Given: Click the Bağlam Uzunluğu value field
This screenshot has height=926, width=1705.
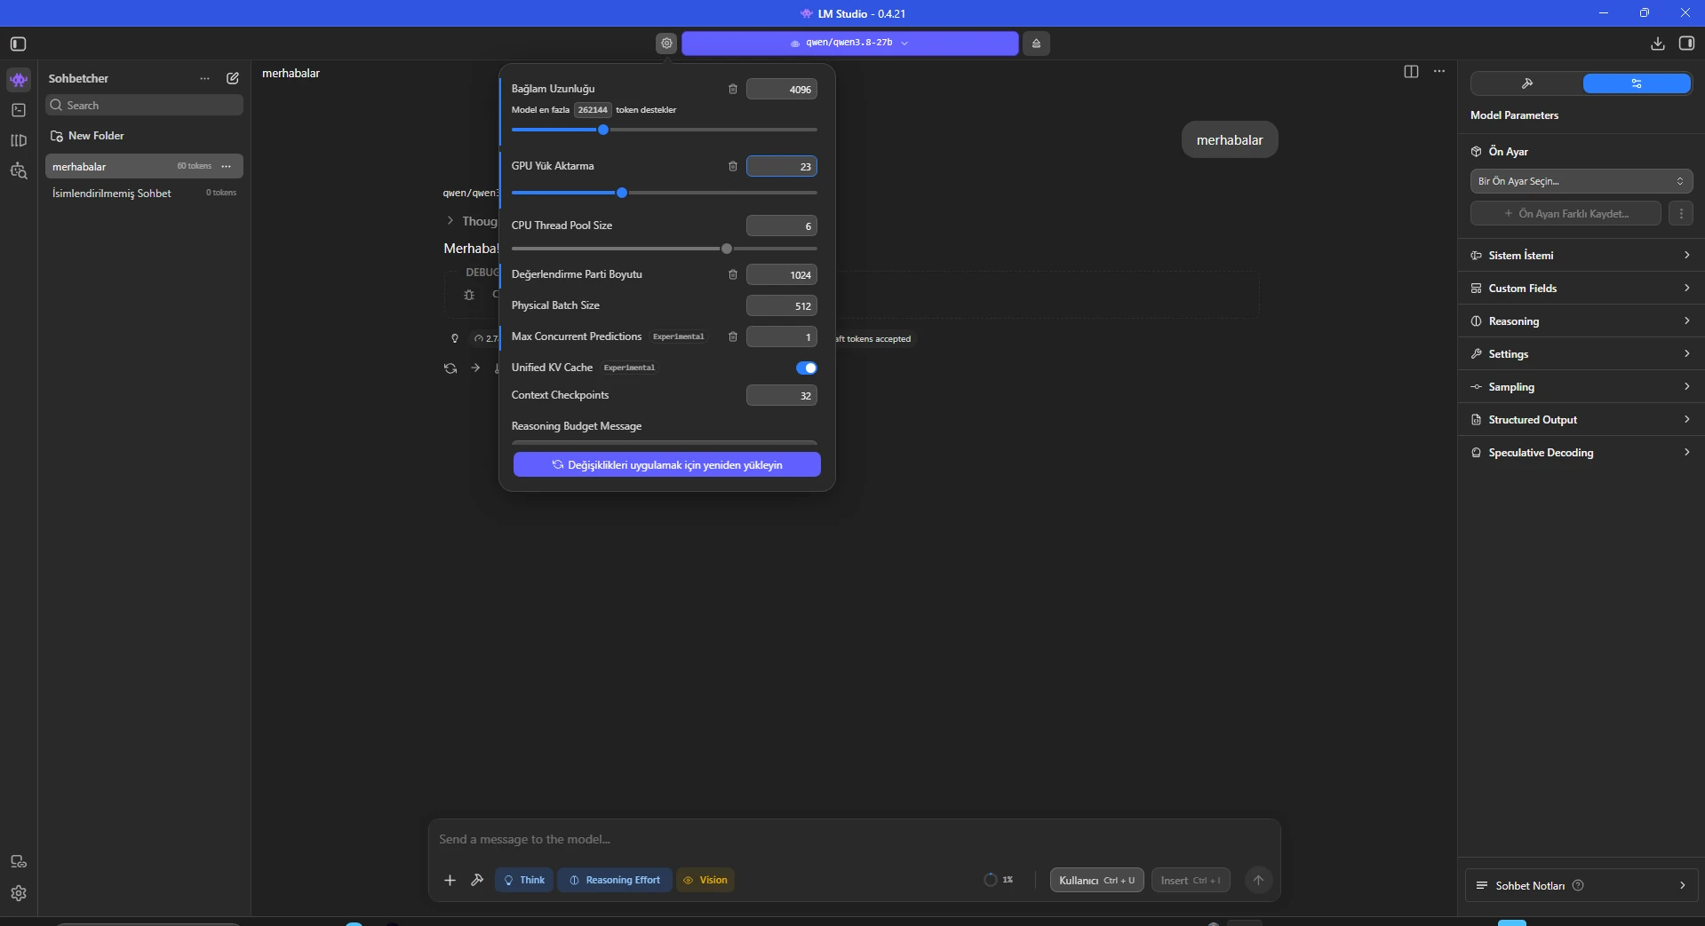Looking at the screenshot, I should [x=782, y=89].
